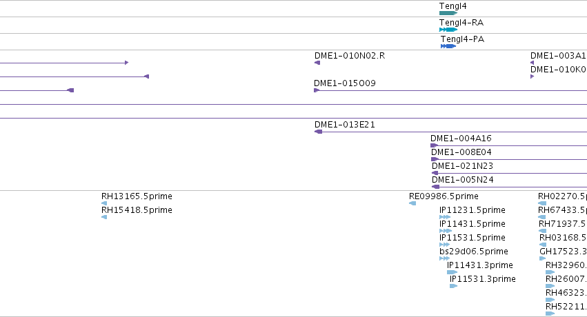Select the DME1-013E21 clone arrow glyph
This screenshot has height=317, width=587.
click(x=318, y=132)
